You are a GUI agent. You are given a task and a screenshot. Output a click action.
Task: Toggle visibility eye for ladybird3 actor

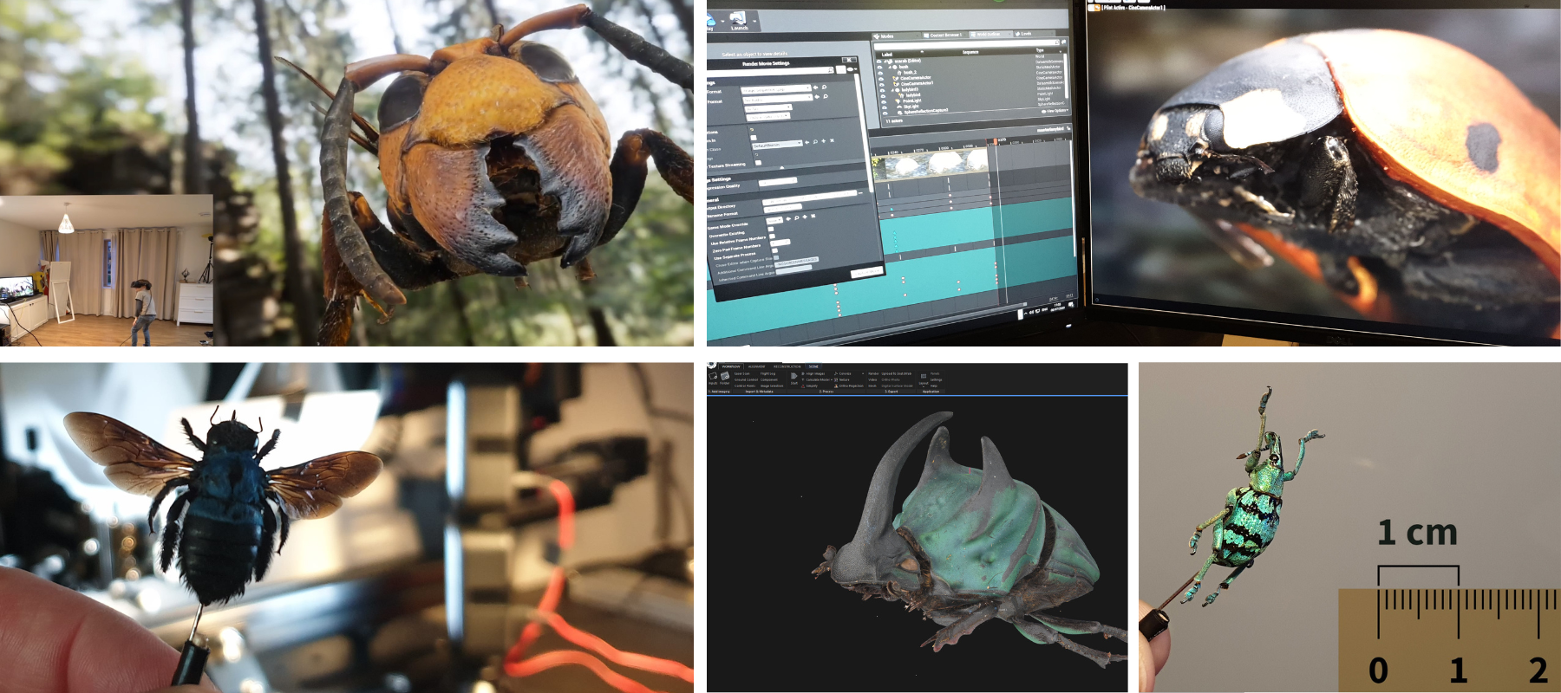pos(883,90)
